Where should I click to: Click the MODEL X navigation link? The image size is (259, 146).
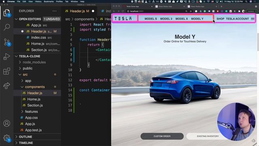coord(182,19)
